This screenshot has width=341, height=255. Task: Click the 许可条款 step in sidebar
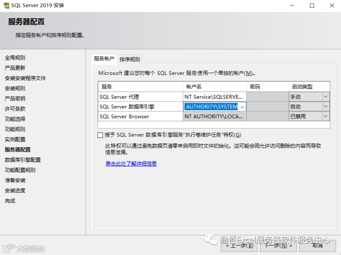tap(15, 109)
